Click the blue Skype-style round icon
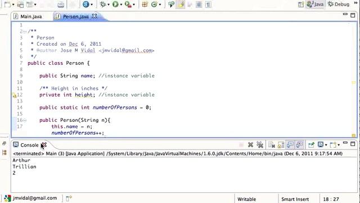Viewport: 360px width, 203px height. click(x=86, y=4)
